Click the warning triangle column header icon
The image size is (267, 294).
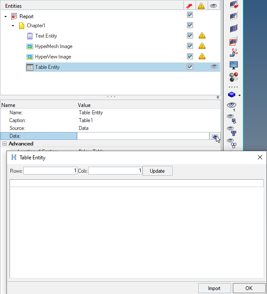click(x=201, y=6)
